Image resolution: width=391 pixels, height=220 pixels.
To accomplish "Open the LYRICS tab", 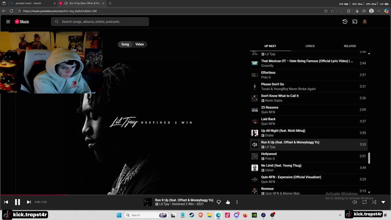I will pyautogui.click(x=310, y=46).
